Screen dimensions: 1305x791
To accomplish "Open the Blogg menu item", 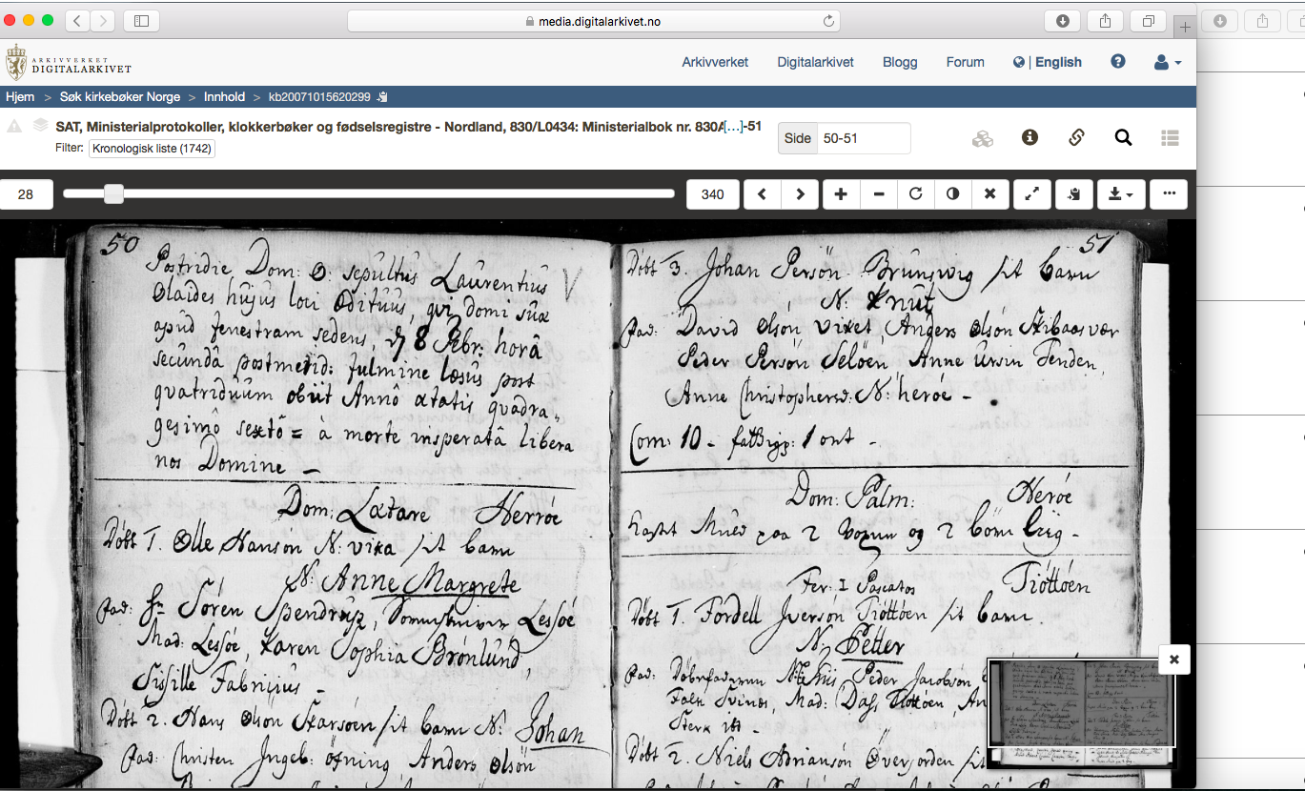I will [x=900, y=62].
